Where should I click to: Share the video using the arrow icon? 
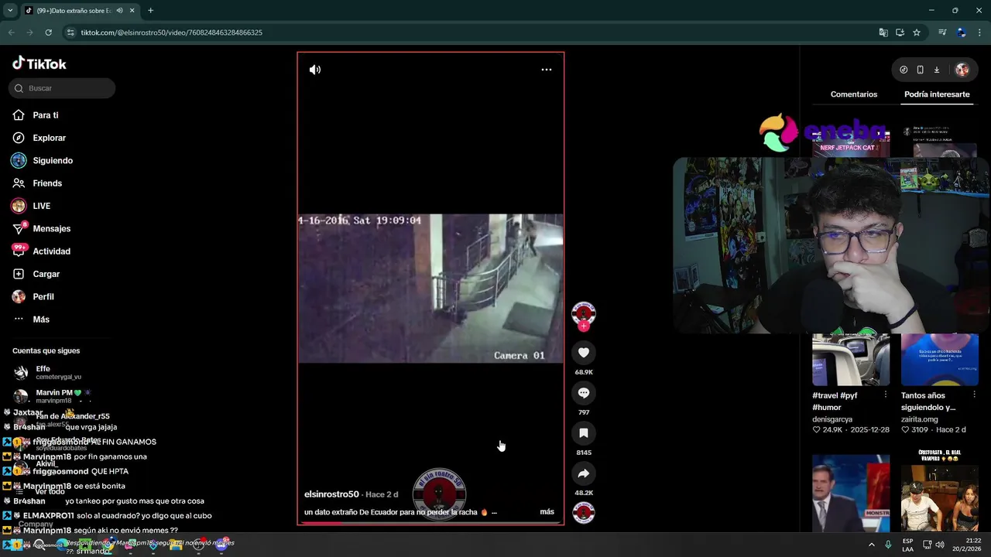(x=584, y=473)
